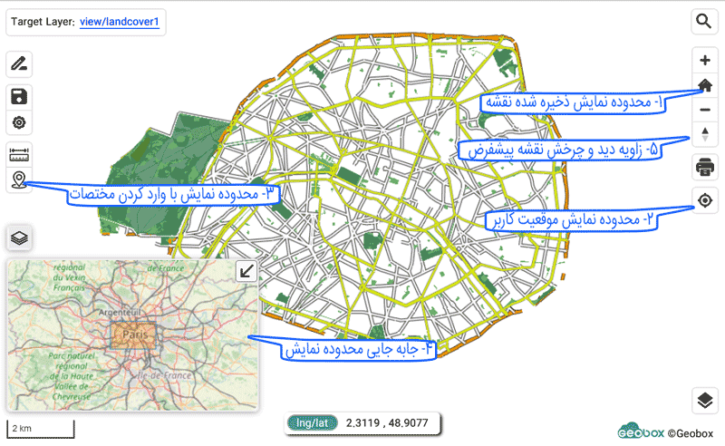This screenshot has width=725, height=446.
Task: Open the map search tool
Action: [704, 21]
